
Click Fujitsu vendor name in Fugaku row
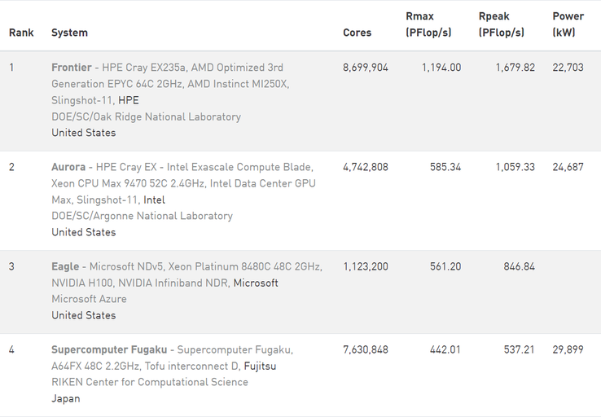point(260,366)
